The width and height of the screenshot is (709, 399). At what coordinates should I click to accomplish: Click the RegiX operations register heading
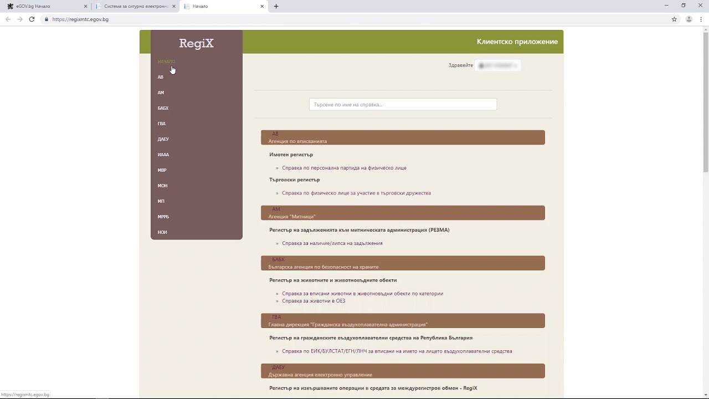coord(373,388)
